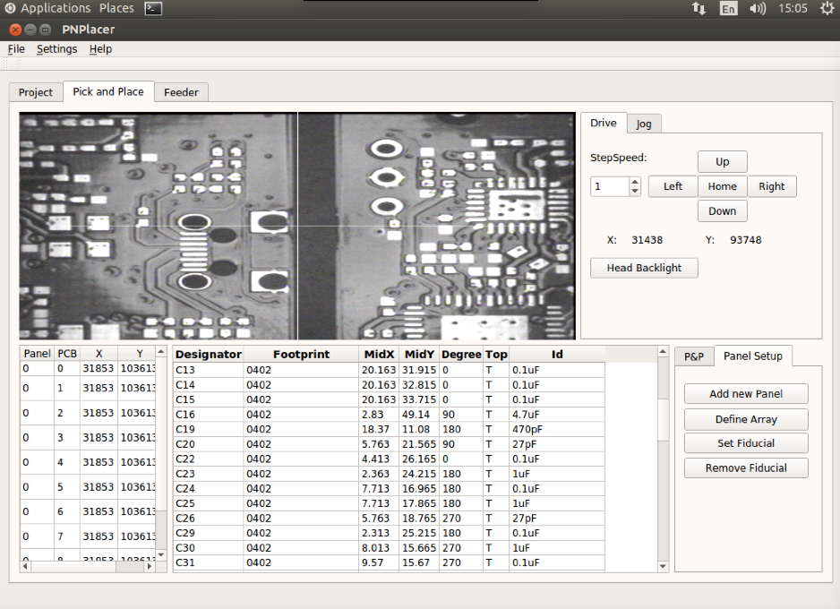Switch to the Feeder tab
This screenshot has width=840, height=609.
pyautogui.click(x=181, y=92)
